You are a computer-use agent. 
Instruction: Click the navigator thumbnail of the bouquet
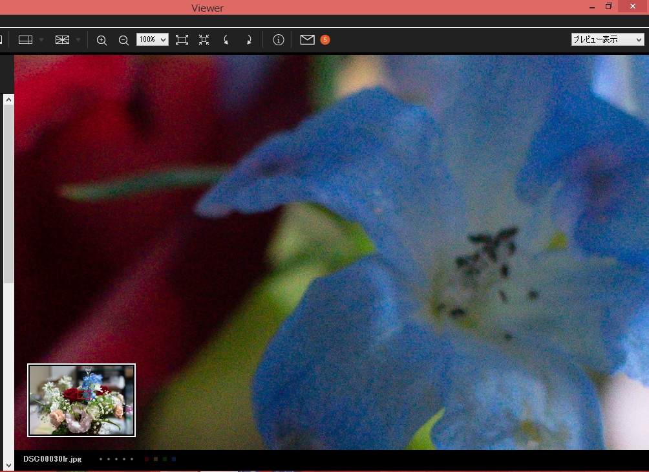(x=81, y=400)
